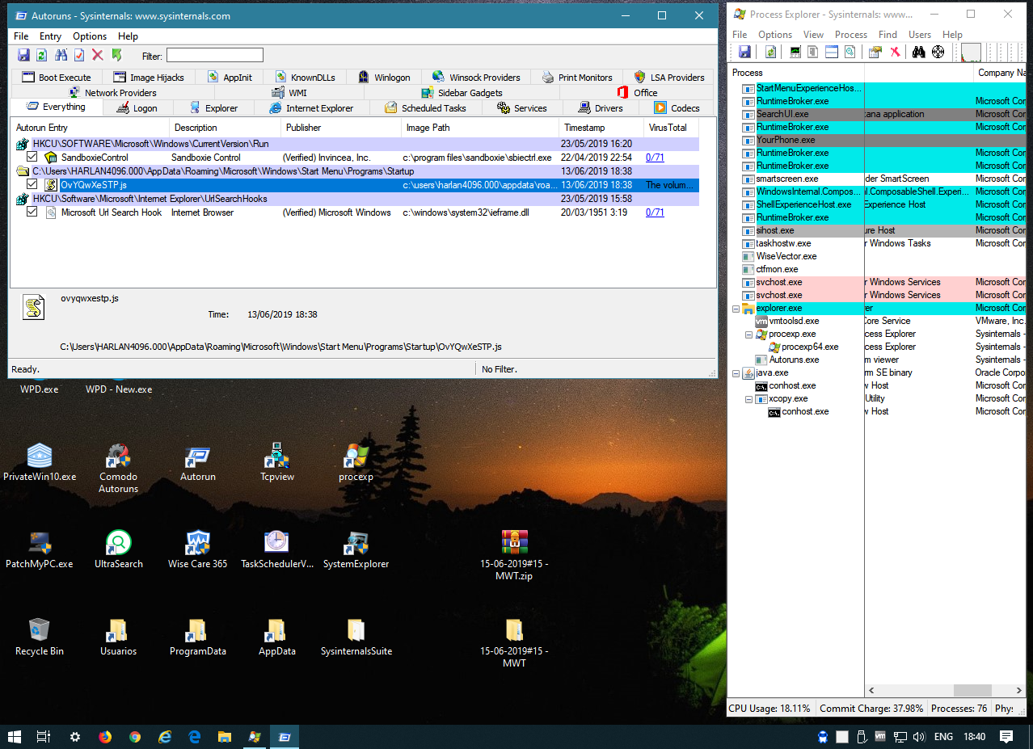Click the green Jump to Entry arrow icon
This screenshot has height=749, width=1033.
tap(116, 55)
